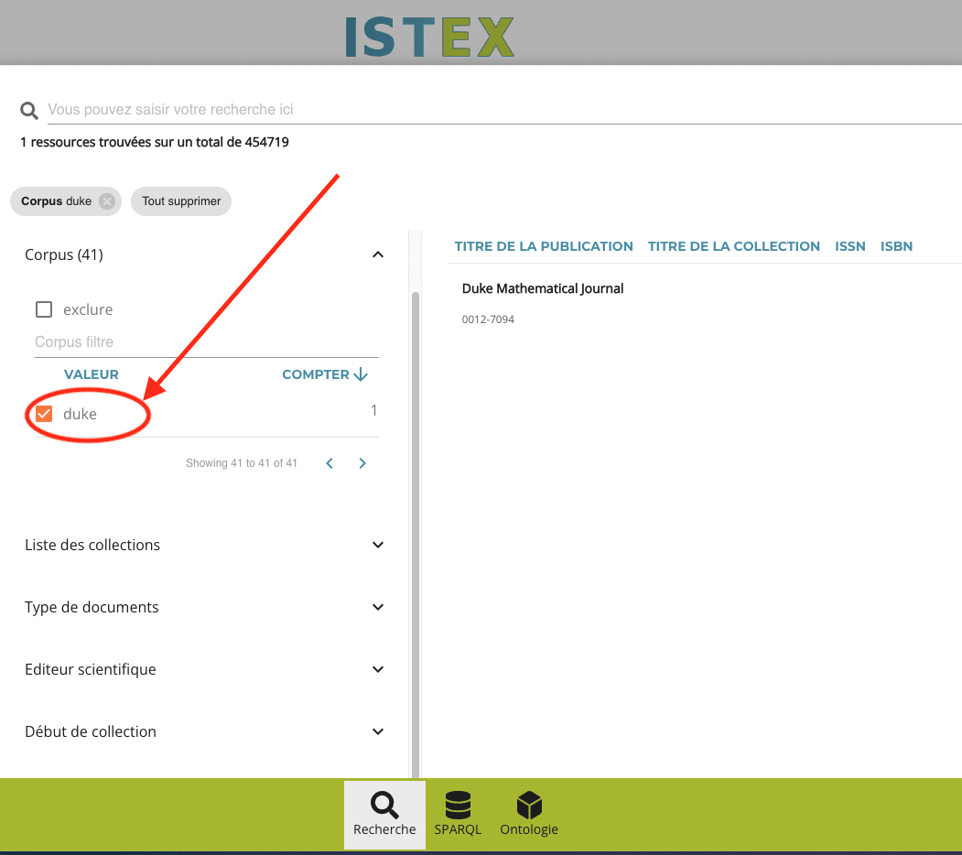Sort facet by VALEUR column
The width and height of the screenshot is (962, 855).
tap(92, 374)
